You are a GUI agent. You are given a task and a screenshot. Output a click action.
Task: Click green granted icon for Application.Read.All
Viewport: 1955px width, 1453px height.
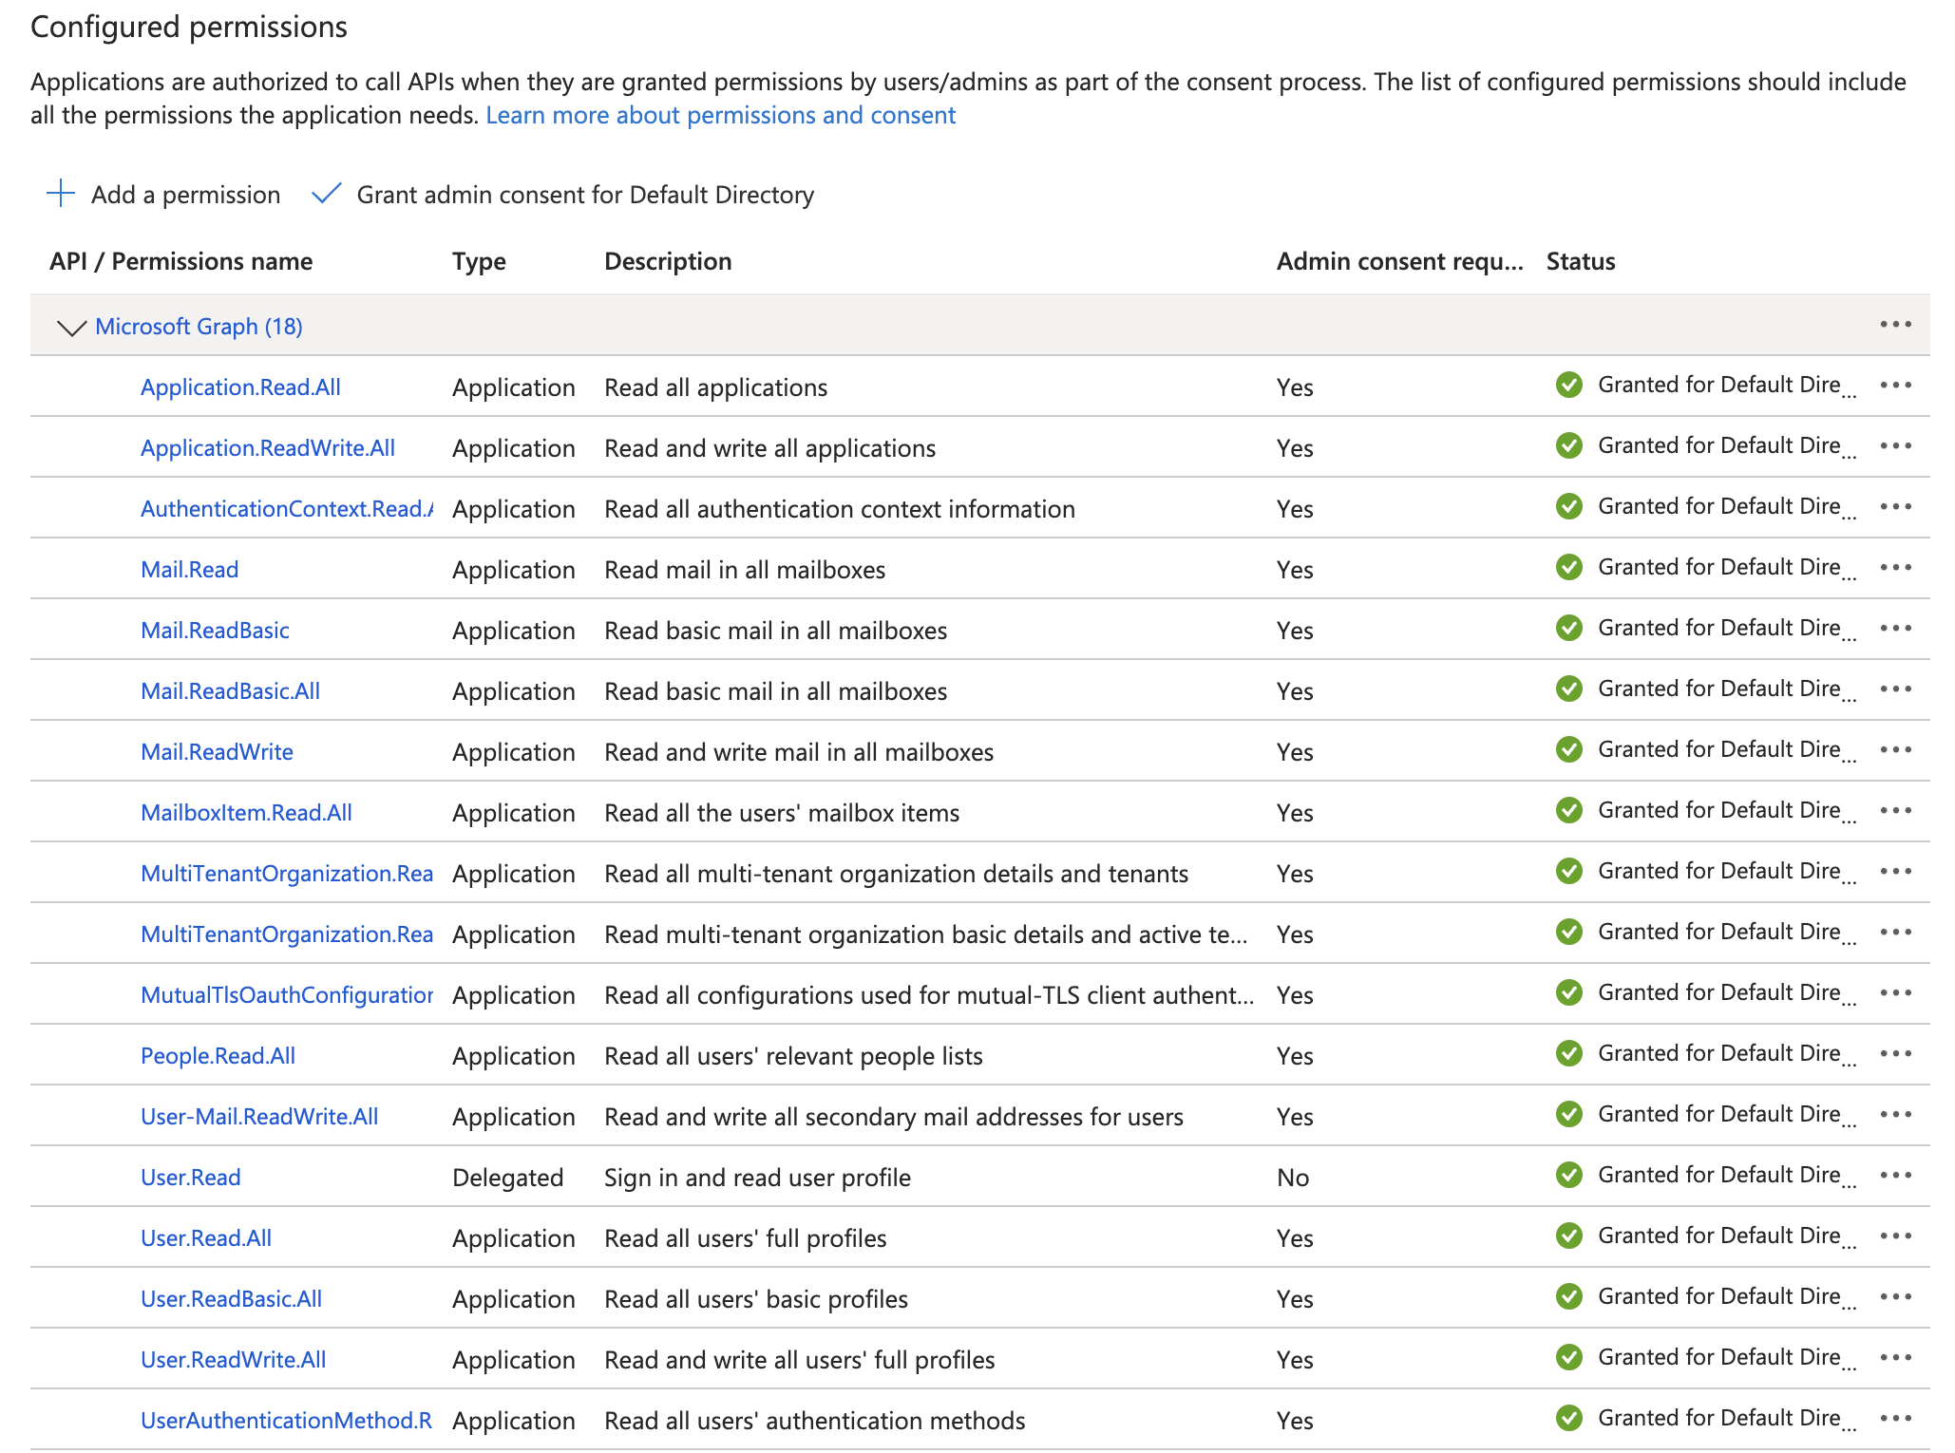click(1569, 386)
